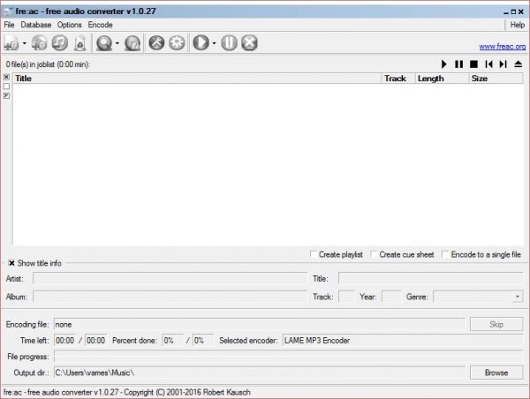This screenshot has width=530, height=399.
Task: Start encoding process toolbar icon
Action: pyautogui.click(x=201, y=43)
